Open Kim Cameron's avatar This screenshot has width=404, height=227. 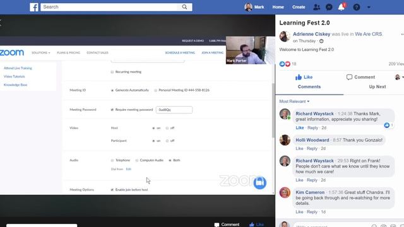click(x=285, y=192)
